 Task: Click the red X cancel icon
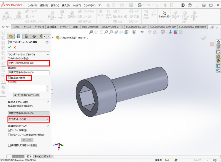point(15,48)
